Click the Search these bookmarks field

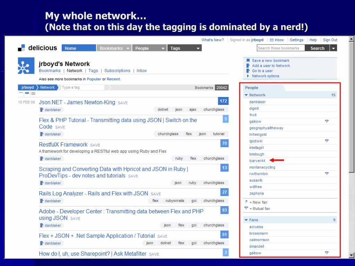pyautogui.click(x=281, y=48)
